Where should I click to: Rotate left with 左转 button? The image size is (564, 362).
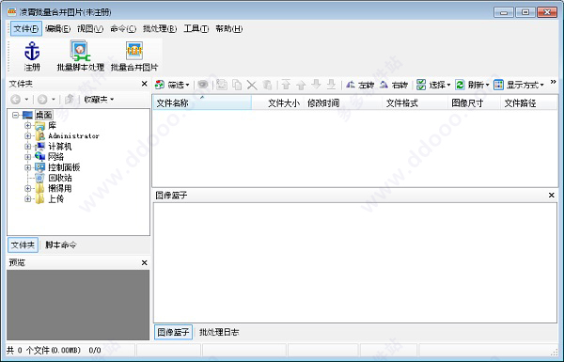(x=360, y=85)
